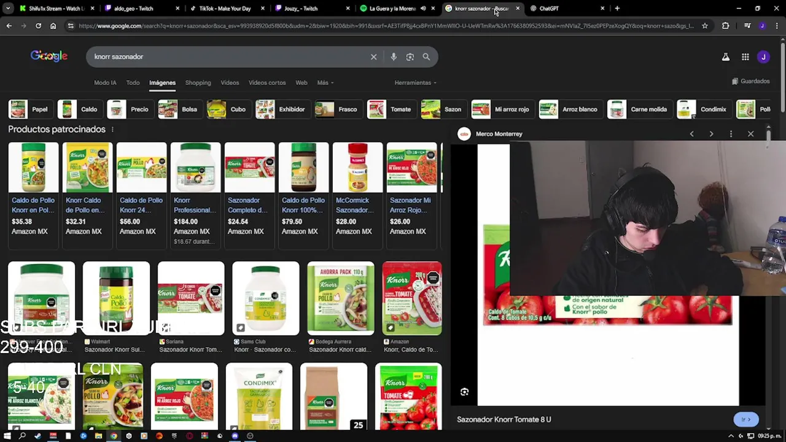The height and width of the screenshot is (442, 786).
Task: Switch to the Videos cortos tab
Action: pos(267,83)
